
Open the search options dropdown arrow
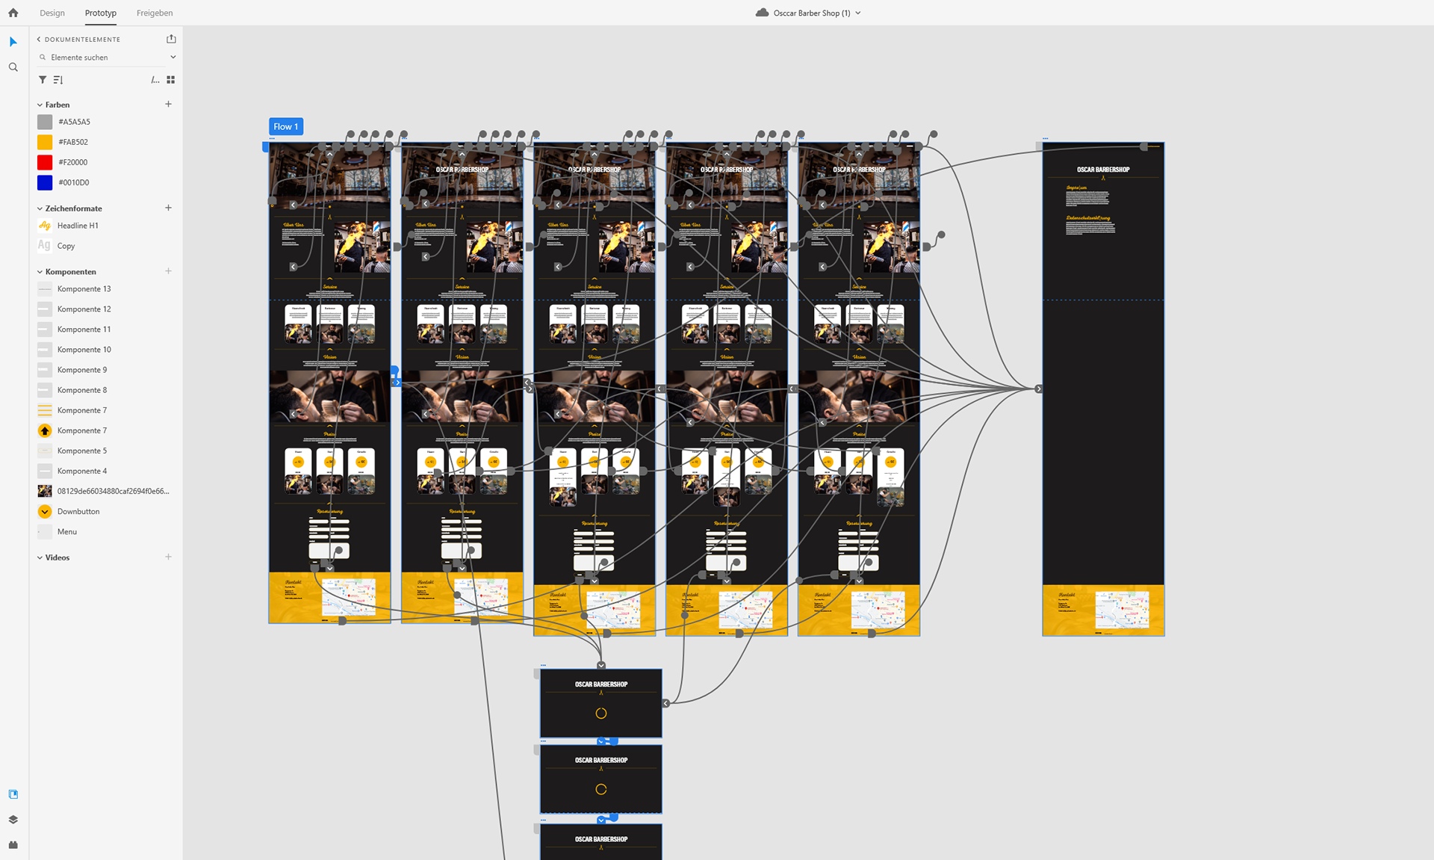point(173,58)
